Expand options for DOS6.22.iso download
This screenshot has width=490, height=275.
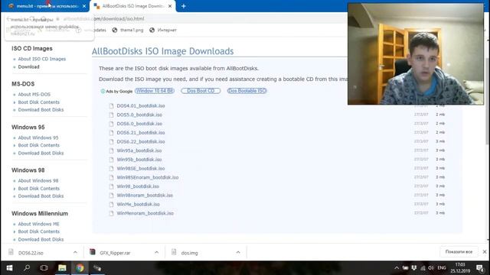click(75, 253)
